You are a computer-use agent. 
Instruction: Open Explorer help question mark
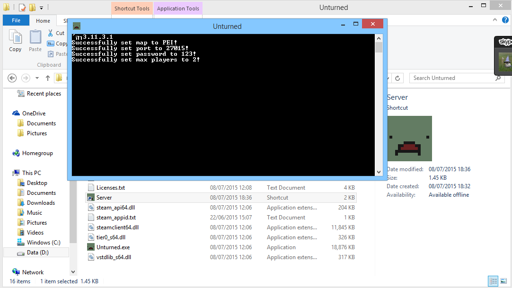click(x=505, y=20)
